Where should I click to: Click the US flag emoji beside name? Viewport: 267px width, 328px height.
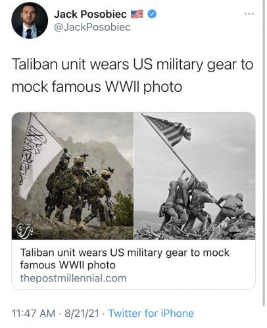[x=137, y=14]
